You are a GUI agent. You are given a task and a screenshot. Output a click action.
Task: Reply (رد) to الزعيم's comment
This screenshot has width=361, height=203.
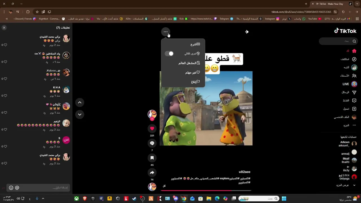44,130
